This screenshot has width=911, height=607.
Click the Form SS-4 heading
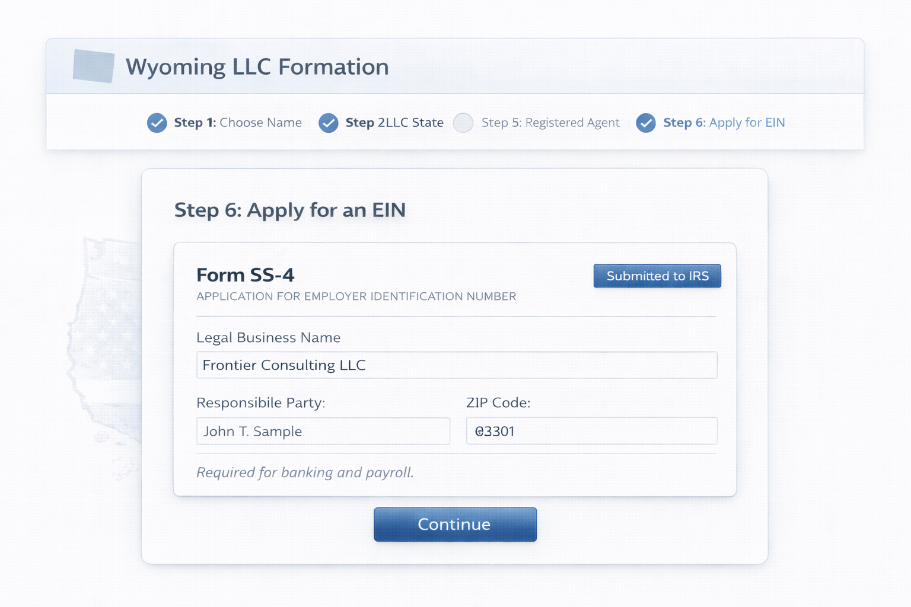coord(246,274)
